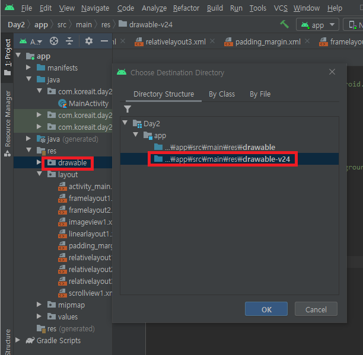Toggle the 1: Project tool window
Viewport: 363px width, 355px height.
[7, 57]
